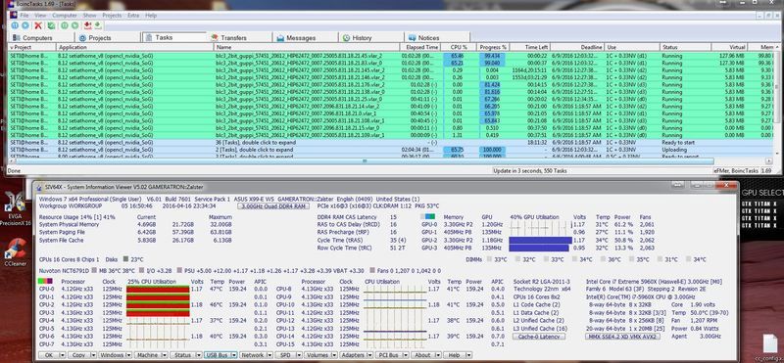This screenshot has width=784, height=363.
Task: Click the 67.266 progress bar cell
Action: (492, 99)
